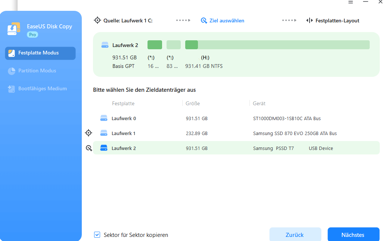The width and height of the screenshot is (388, 241).
Task: Select the second 83 MB partition block
Action: point(174,45)
